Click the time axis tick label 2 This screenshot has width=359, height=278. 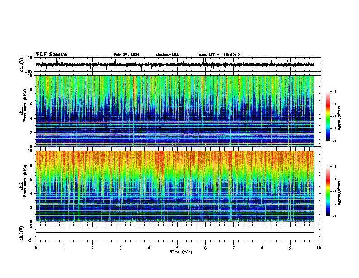tap(92, 248)
